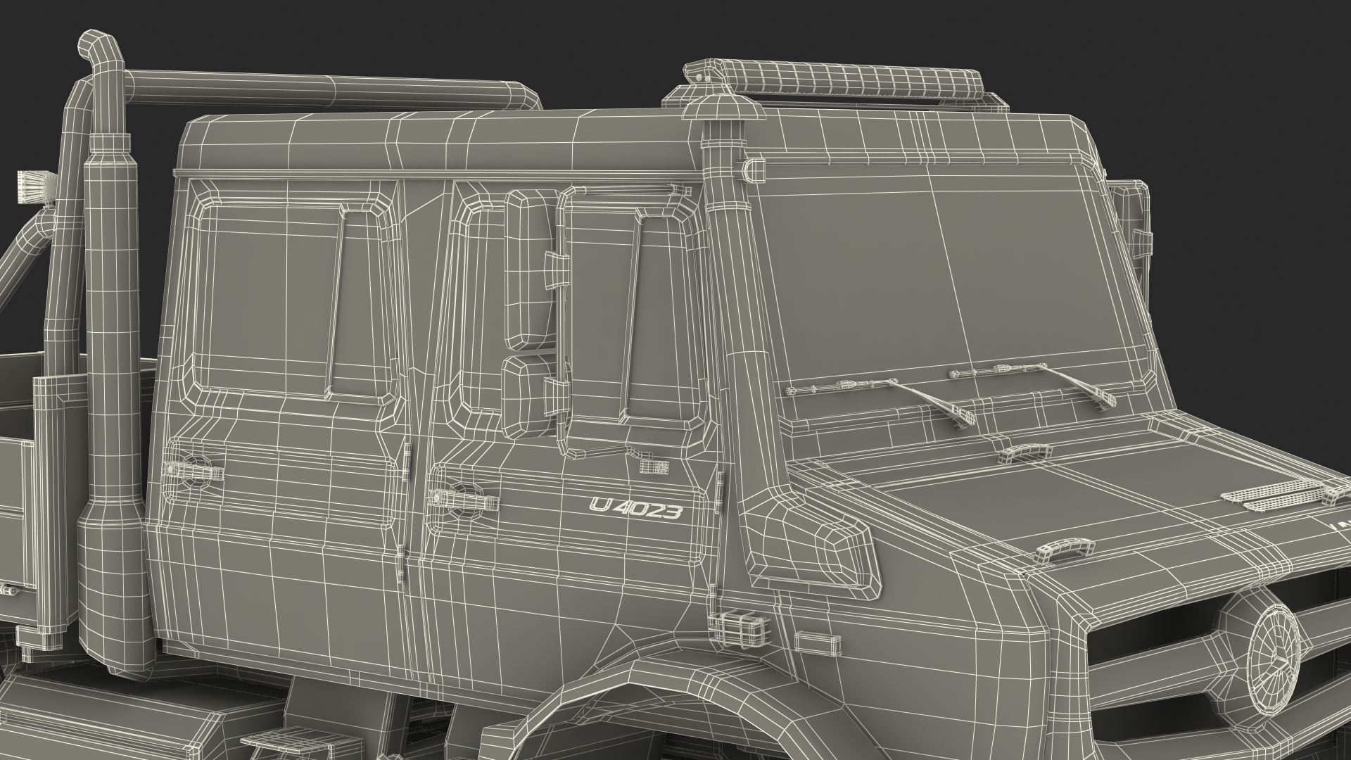The height and width of the screenshot is (760, 1351).
Task: Click the U 4023 door badge
Action: click(636, 507)
